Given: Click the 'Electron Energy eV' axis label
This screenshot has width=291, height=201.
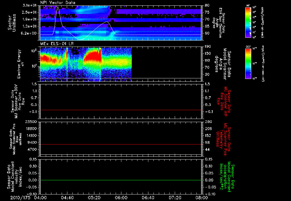Looking at the screenshot, I should tap(21, 64).
